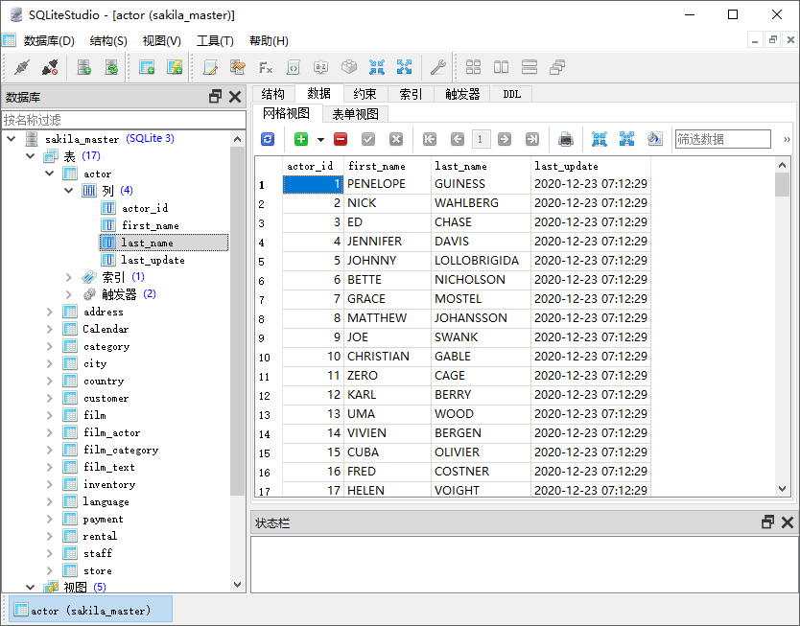Expand the address table in the tree
Screen dimensions: 800x626
pos(48,311)
